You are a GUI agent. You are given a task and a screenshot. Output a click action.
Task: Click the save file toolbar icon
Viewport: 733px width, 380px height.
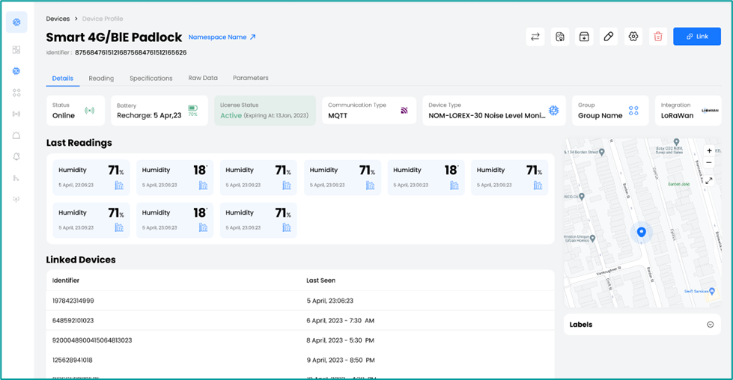559,37
